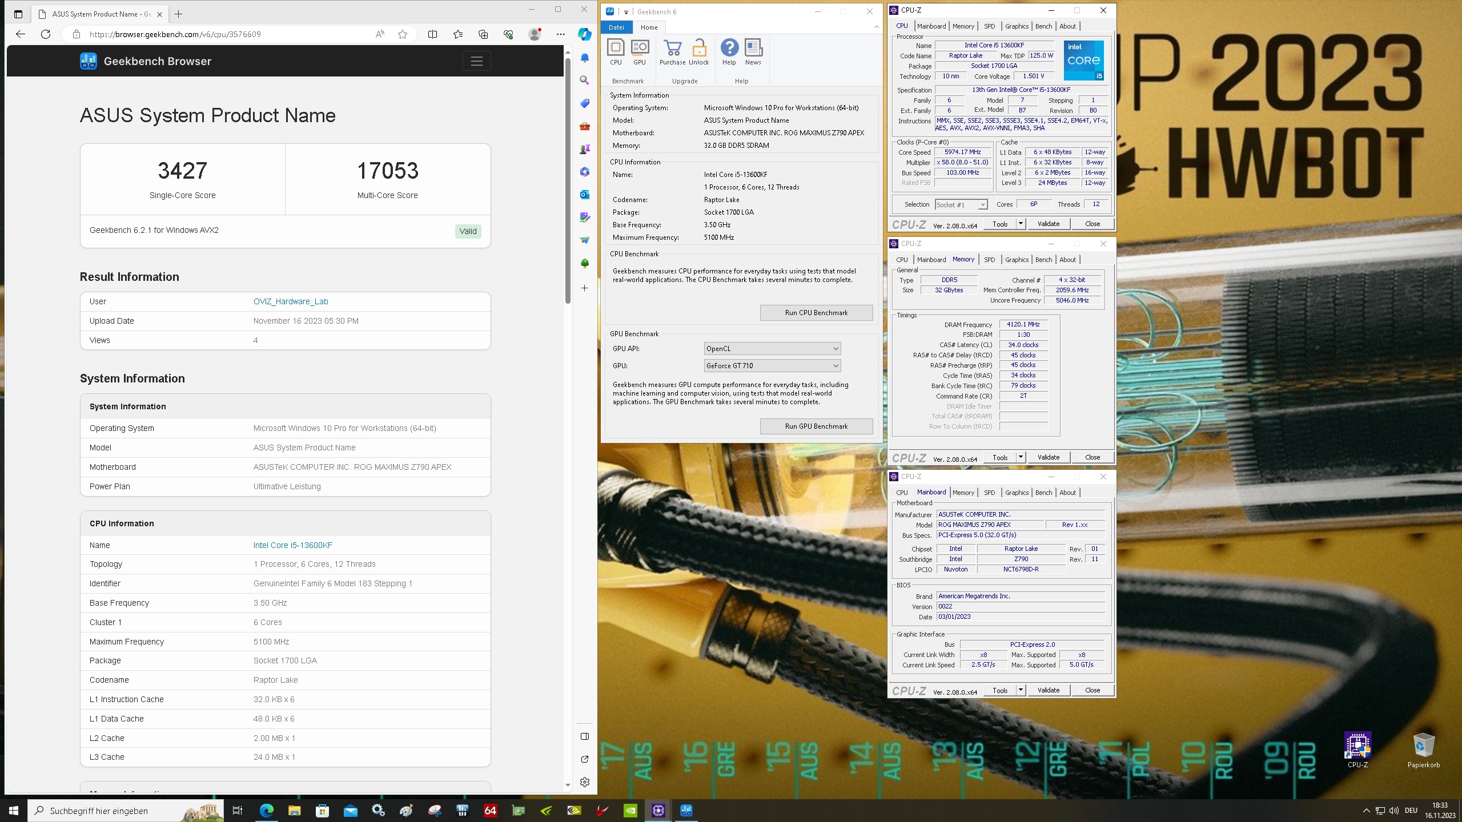Click the Edge sidebar search icon
1462x822 pixels.
(x=584, y=80)
